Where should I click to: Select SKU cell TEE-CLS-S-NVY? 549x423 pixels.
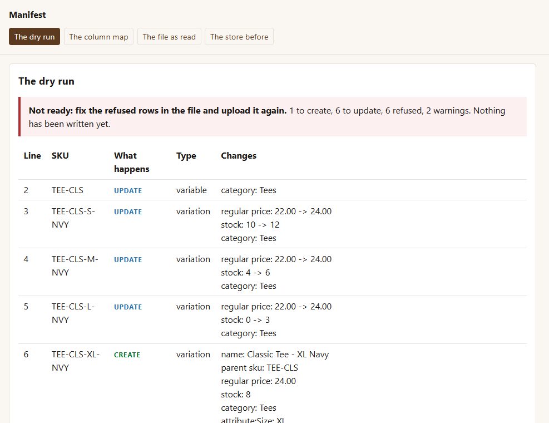click(x=73, y=218)
